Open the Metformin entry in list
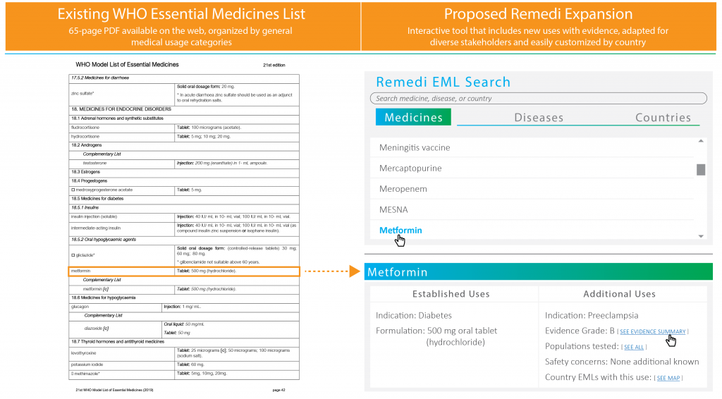The height and width of the screenshot is (399, 722). pos(400,230)
